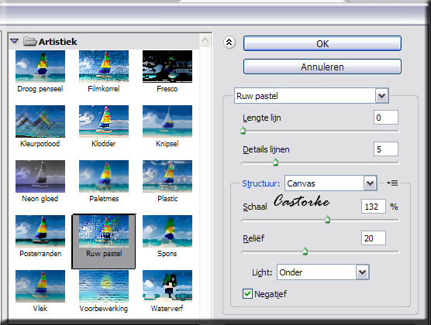Viewport: 431px width, 325px height.
Task: Choose the Filmkorrel filter thumbnail
Action: (104, 67)
